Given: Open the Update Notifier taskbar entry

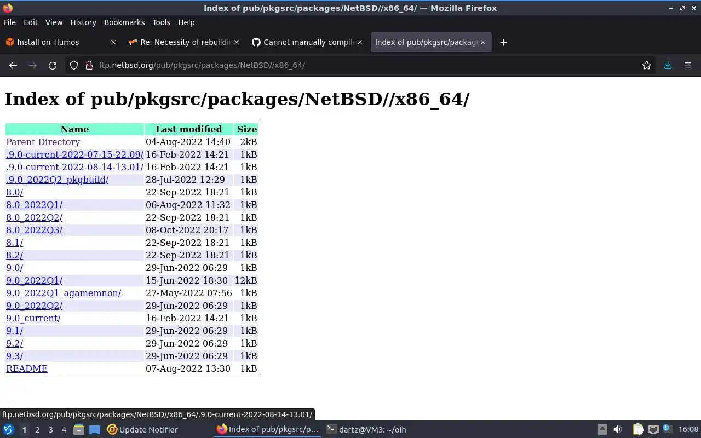Looking at the screenshot, I should 142,430.
